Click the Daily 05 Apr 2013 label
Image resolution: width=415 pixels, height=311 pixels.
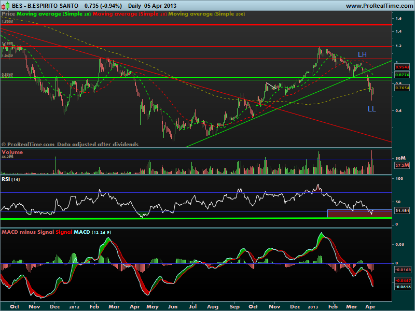152,6
